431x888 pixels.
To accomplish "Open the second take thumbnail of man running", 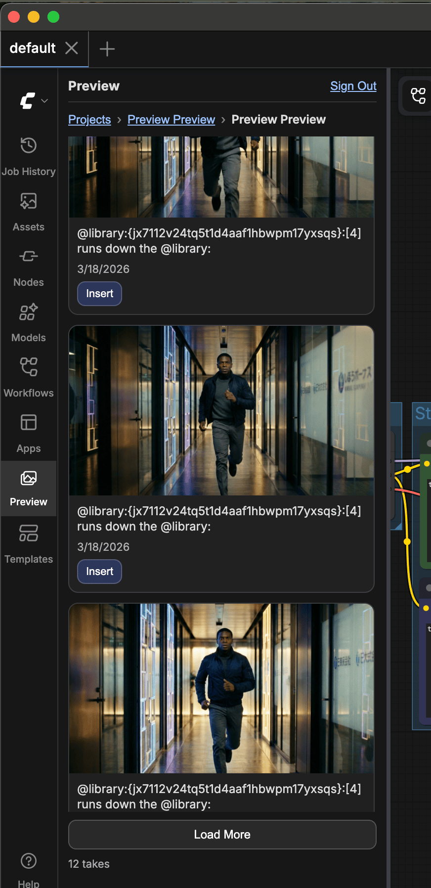I will pyautogui.click(x=221, y=410).
